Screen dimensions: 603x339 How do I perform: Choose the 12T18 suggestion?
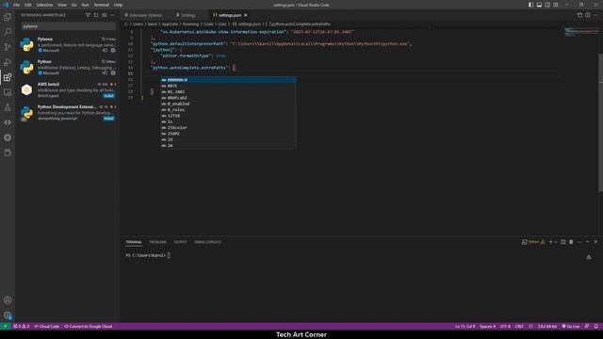click(228, 116)
